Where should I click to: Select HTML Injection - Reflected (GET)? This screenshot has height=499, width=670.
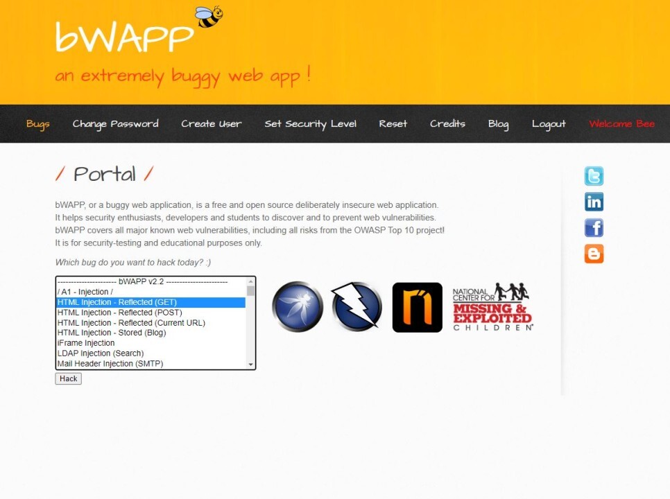point(151,302)
